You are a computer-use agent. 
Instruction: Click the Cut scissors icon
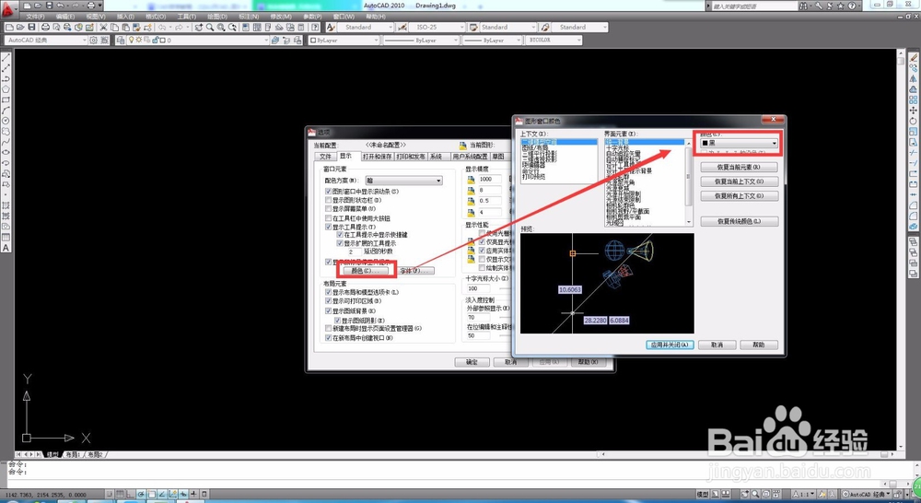click(x=103, y=27)
